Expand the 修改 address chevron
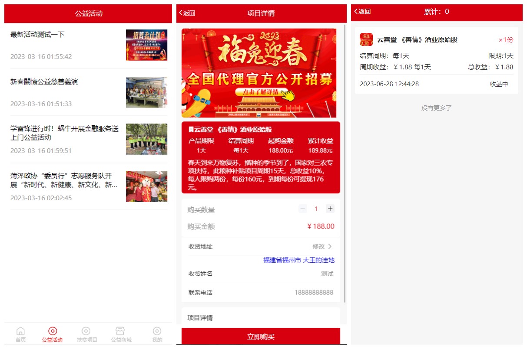The image size is (527, 349). [x=329, y=247]
